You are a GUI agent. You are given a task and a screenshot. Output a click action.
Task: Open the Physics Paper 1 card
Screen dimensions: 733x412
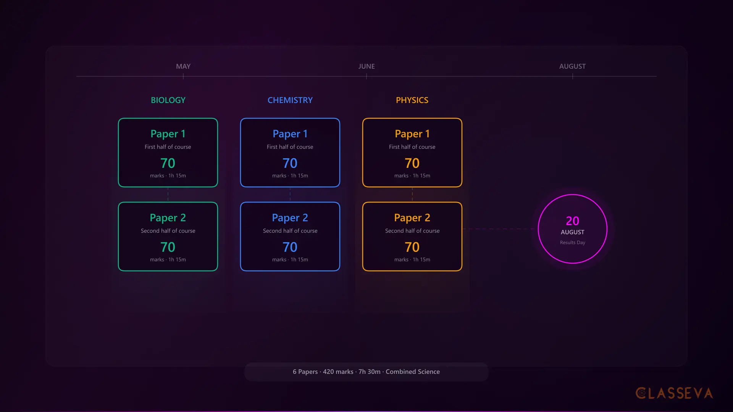412,153
